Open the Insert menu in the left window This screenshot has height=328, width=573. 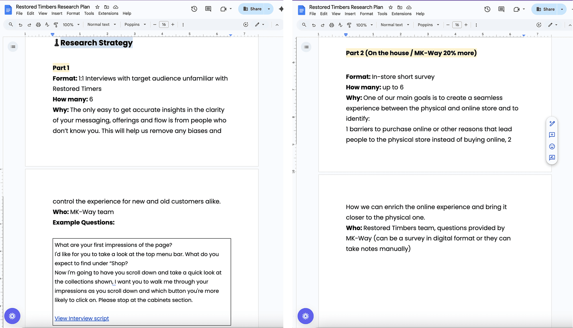57,13
